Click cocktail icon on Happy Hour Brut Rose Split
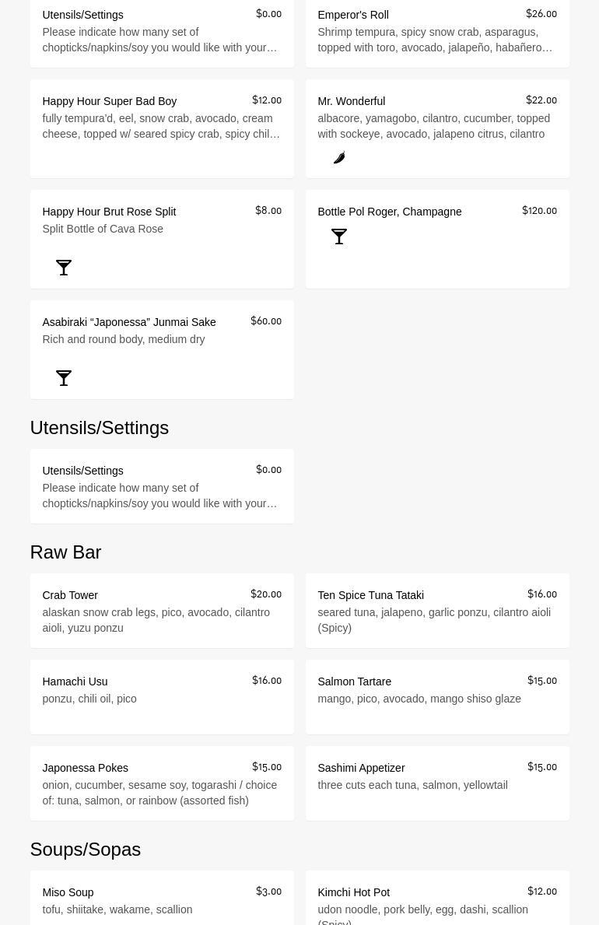 (64, 268)
